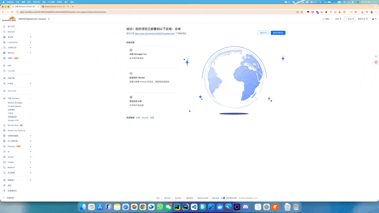This screenshot has height=213, width=379.
Task: Click the user profile icon in header
Action: [x=373, y=19]
